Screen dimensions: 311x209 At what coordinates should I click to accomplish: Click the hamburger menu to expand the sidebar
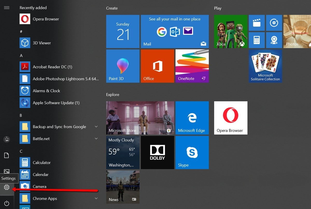[x=6, y=8]
